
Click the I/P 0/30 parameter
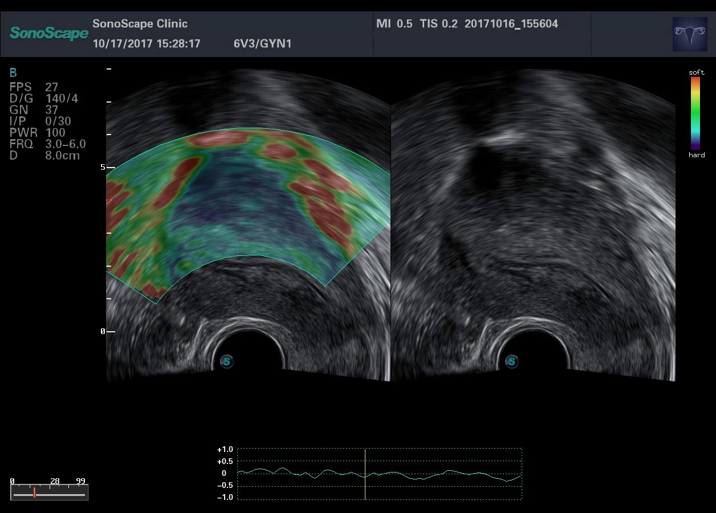40,121
